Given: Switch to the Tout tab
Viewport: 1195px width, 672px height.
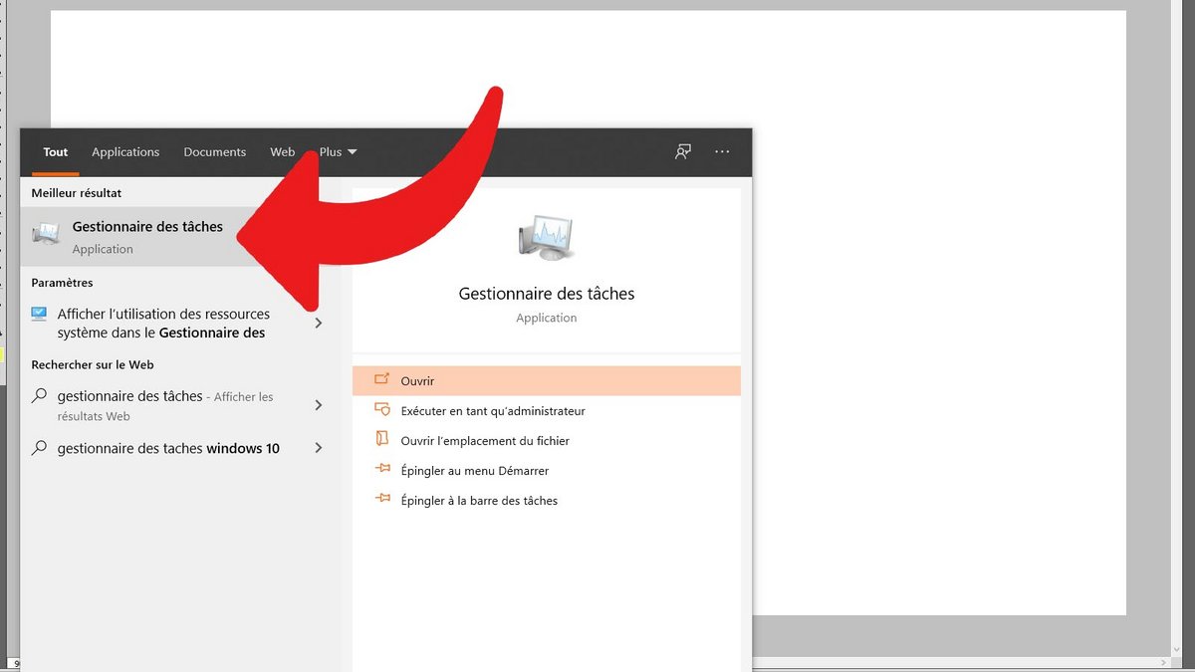Looking at the screenshot, I should tap(56, 152).
